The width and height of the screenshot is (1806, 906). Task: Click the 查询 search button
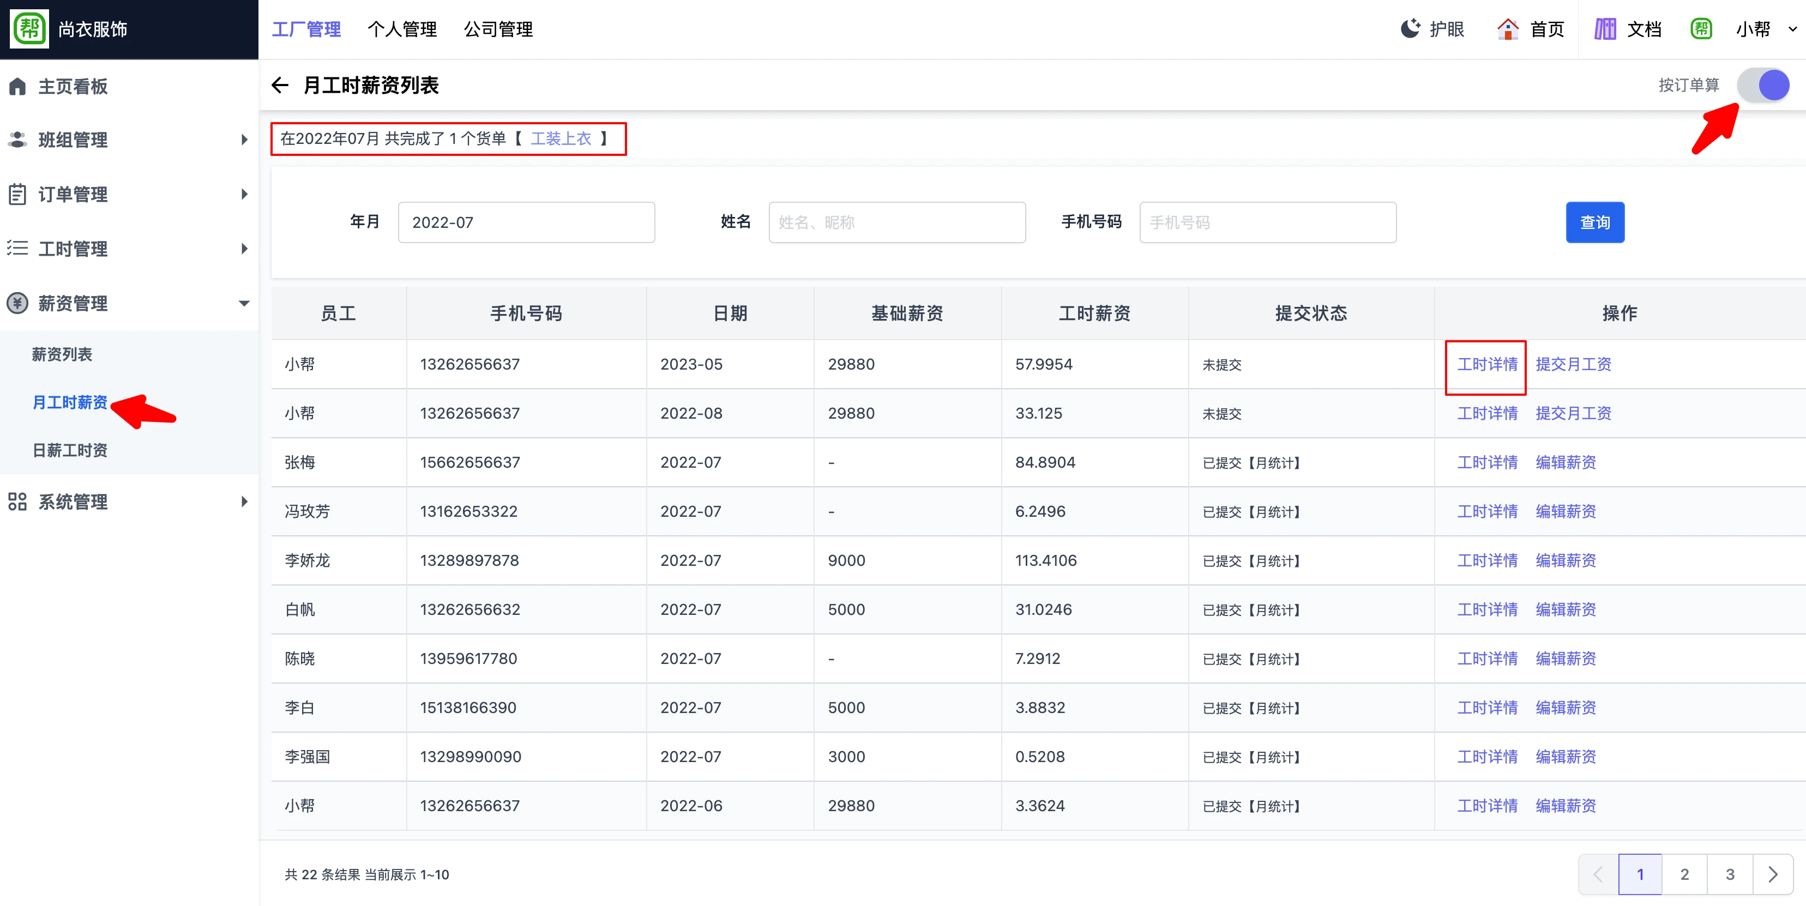click(1595, 222)
